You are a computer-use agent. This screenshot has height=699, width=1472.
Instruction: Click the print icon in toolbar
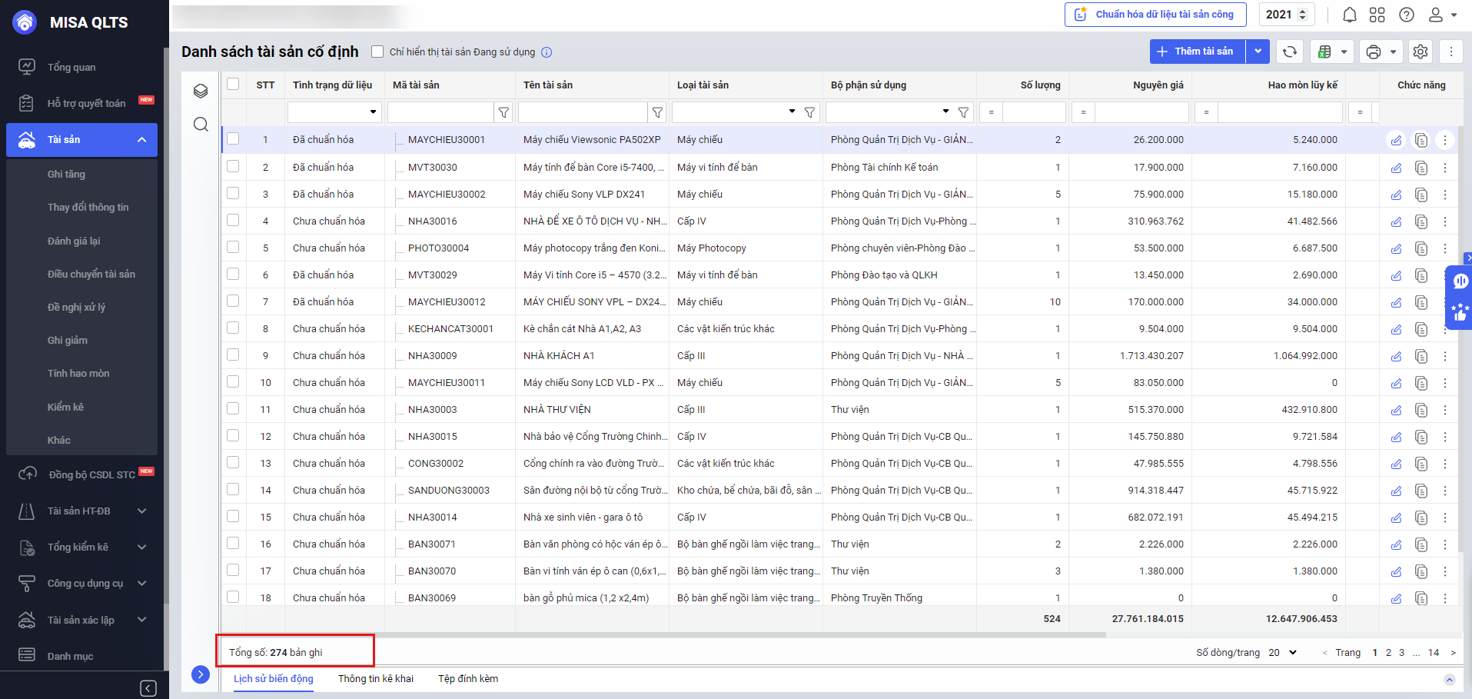click(1373, 52)
